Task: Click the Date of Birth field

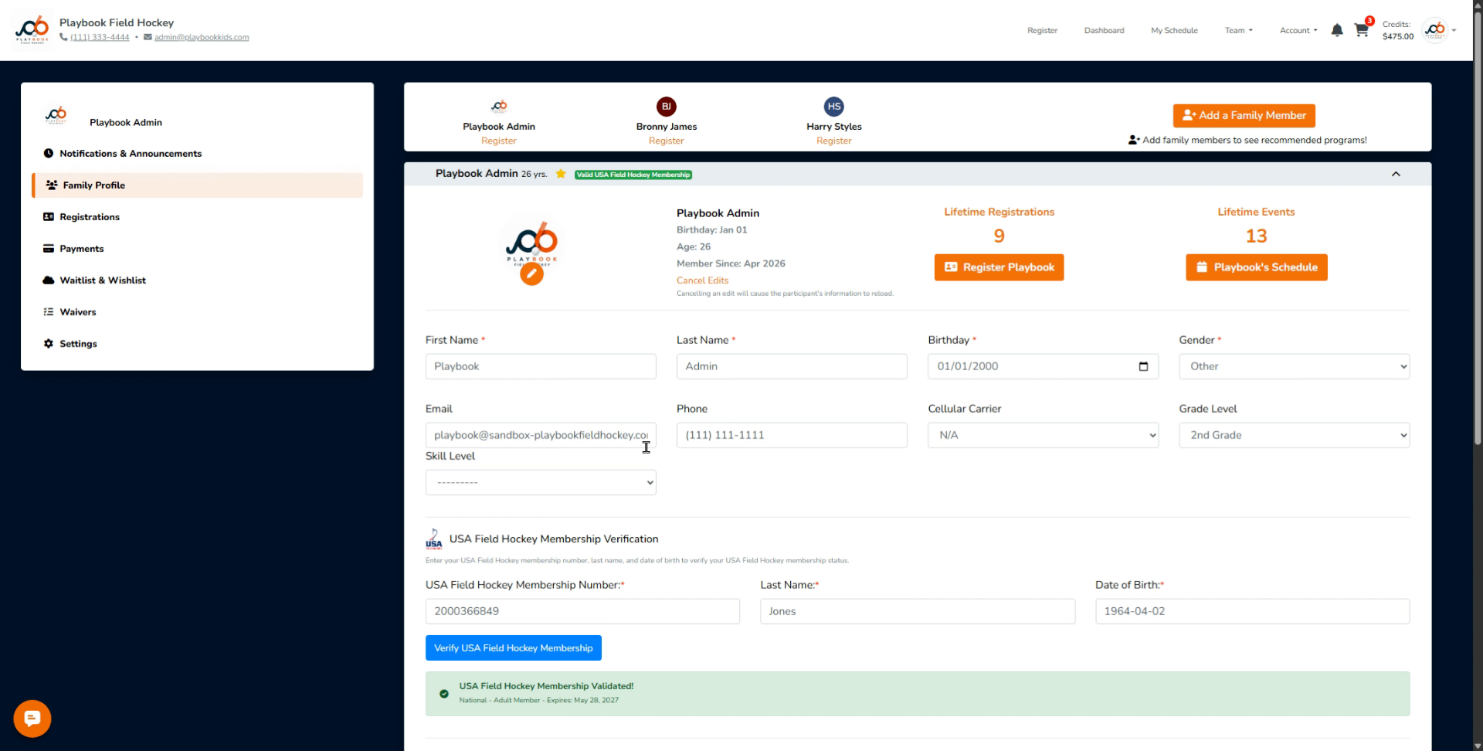Action: coord(1252,611)
